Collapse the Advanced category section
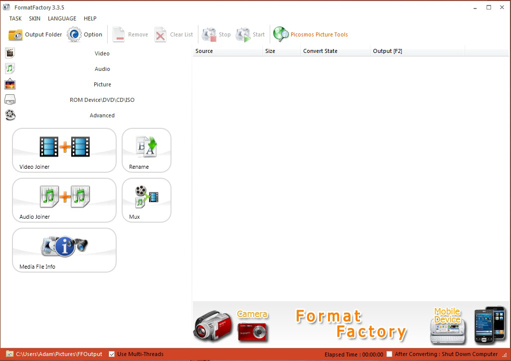 click(102, 115)
